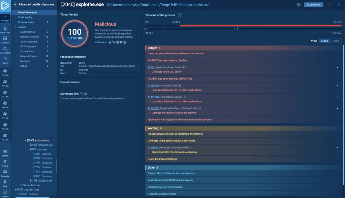Screen dimensions: 345x198
Task: Switch the view to Deep
Action: [336, 41]
